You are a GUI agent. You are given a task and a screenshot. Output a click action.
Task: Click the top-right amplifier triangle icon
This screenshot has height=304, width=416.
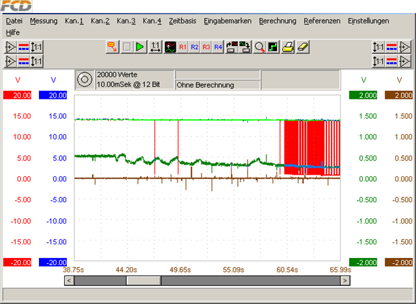pyautogui.click(x=405, y=47)
